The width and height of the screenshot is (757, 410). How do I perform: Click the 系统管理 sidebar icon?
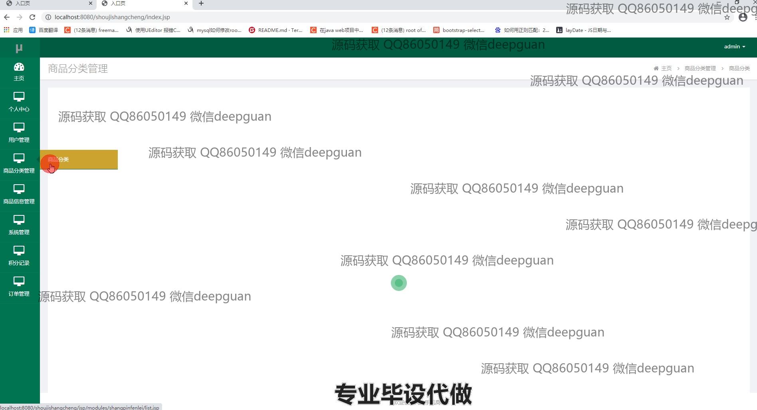(x=19, y=220)
